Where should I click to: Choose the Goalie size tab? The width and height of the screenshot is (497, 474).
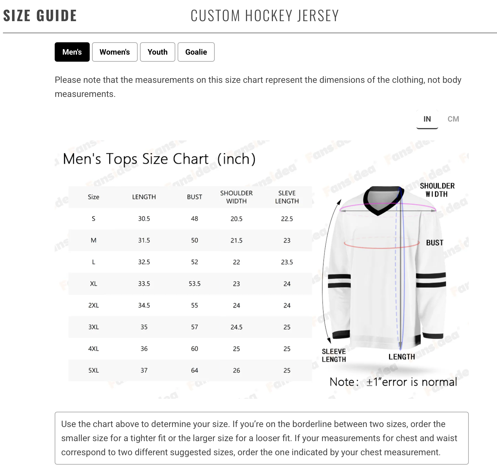pyautogui.click(x=196, y=52)
